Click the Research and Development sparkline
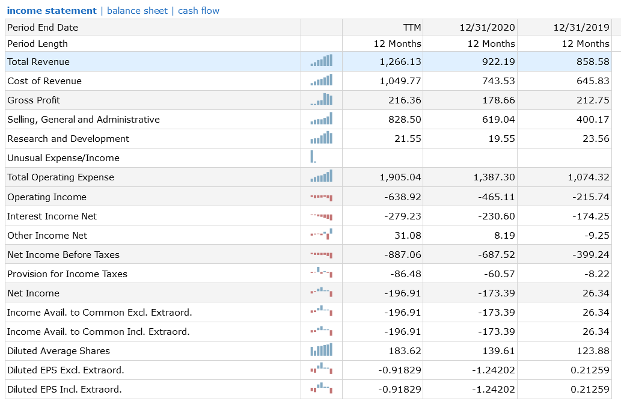This screenshot has width=621, height=401. 322,138
